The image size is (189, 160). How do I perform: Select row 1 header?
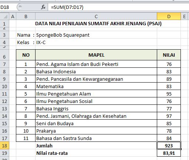[4, 24]
